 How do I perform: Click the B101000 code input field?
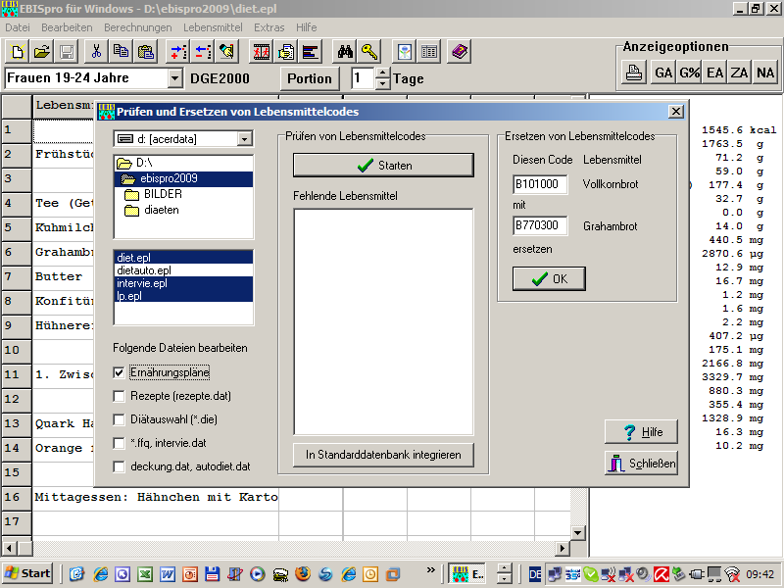coord(540,184)
